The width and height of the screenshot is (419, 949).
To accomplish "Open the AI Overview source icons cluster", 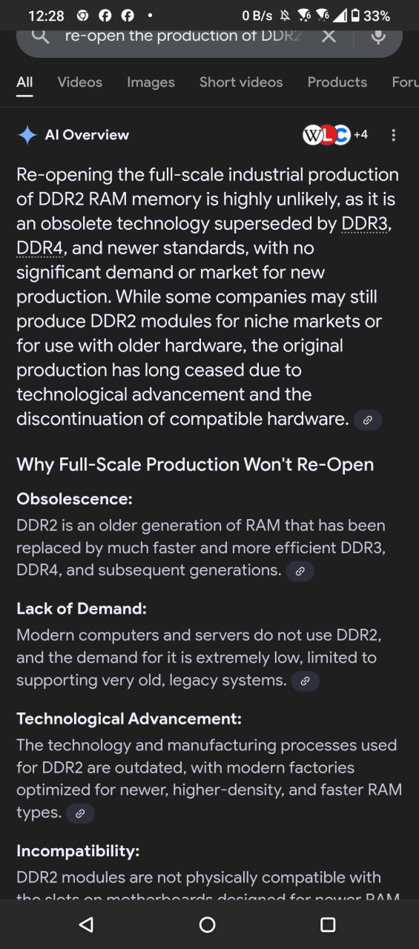I will [335, 135].
